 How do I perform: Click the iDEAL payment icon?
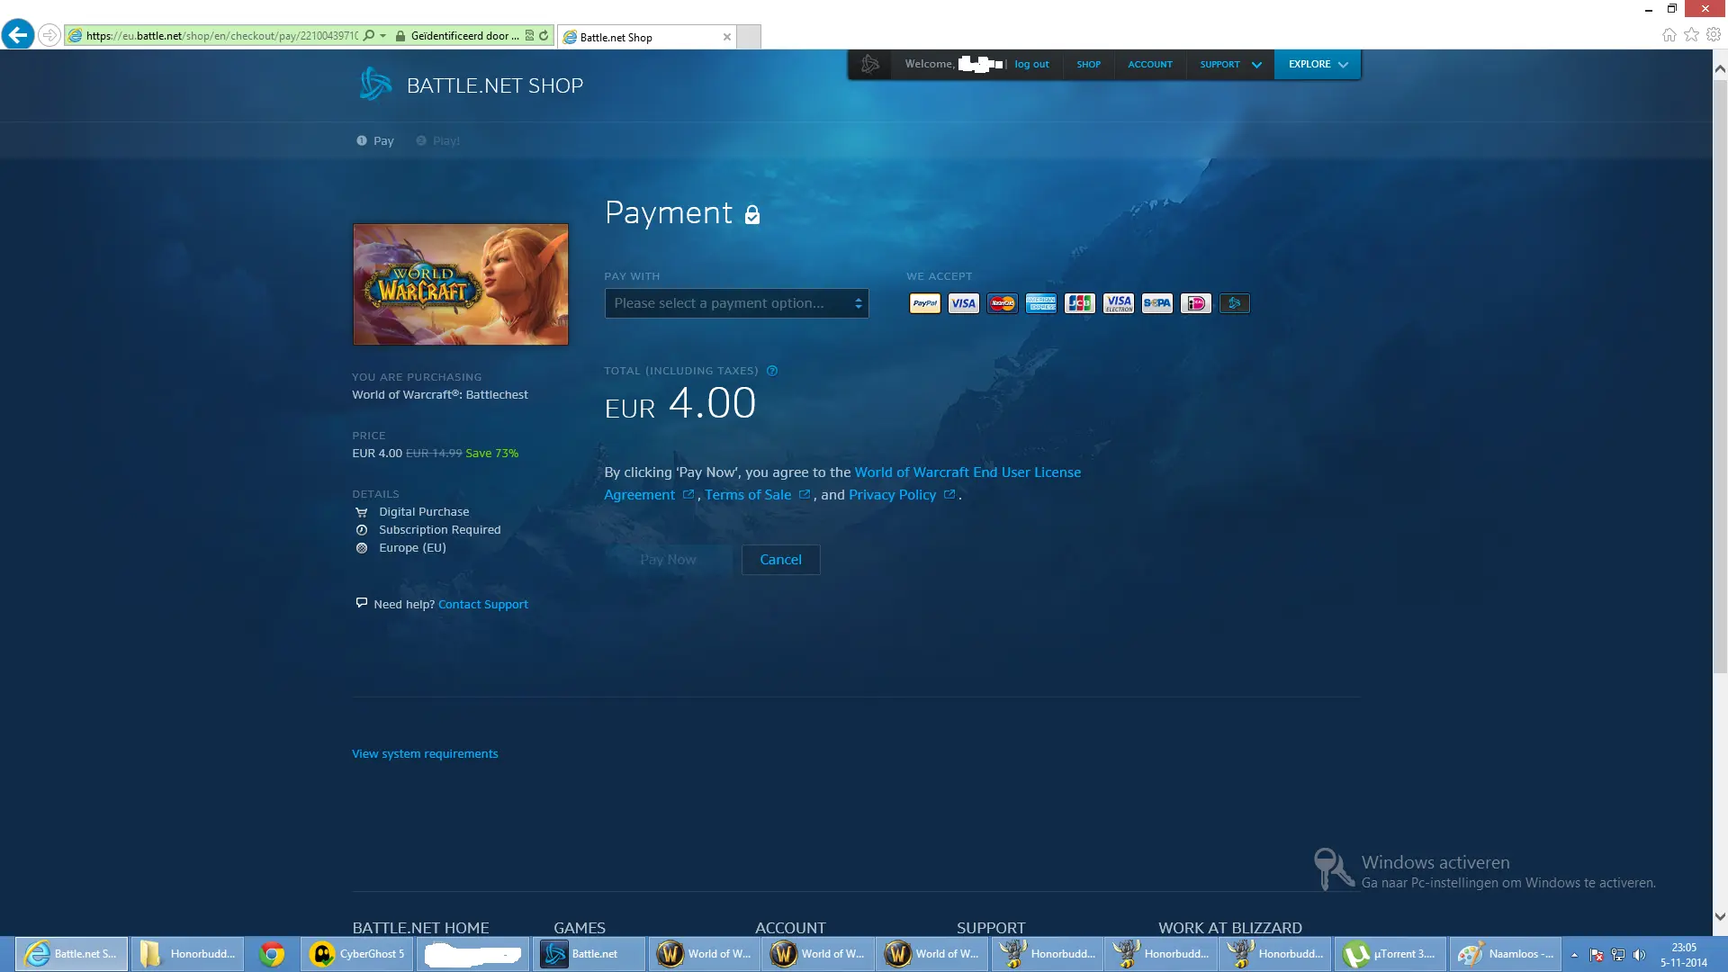pyautogui.click(x=1195, y=303)
